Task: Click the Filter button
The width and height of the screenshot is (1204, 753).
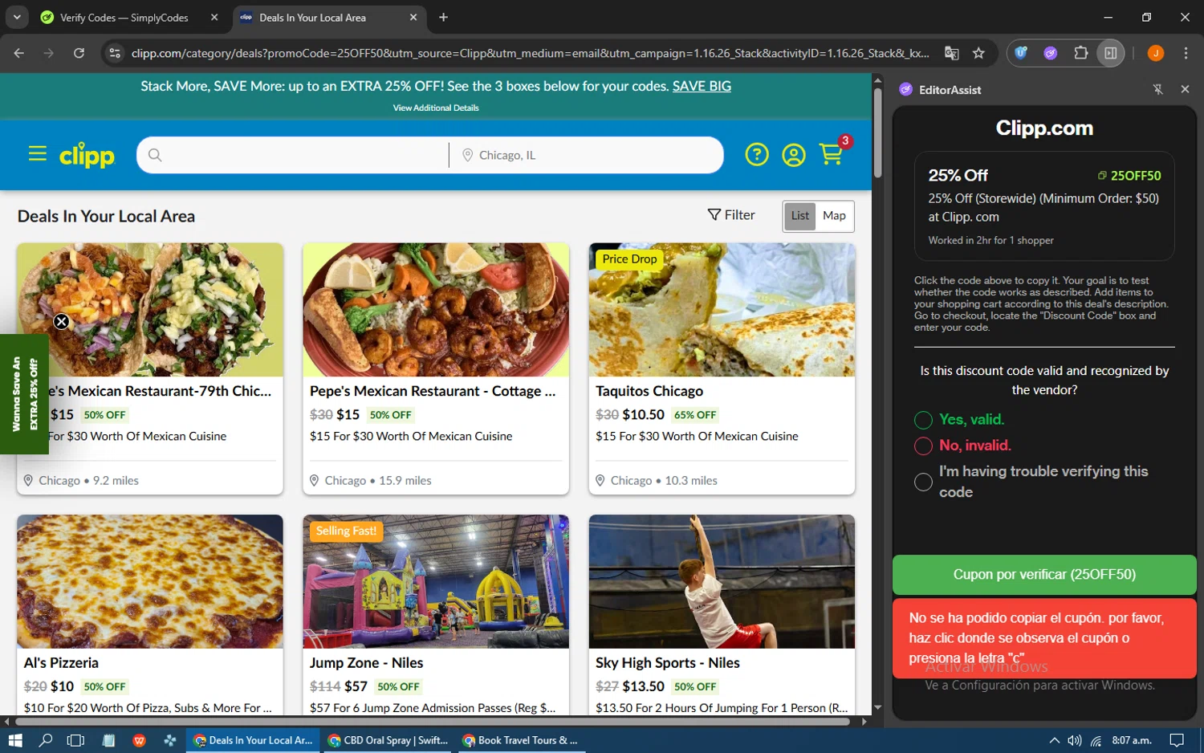Action: coord(731,215)
